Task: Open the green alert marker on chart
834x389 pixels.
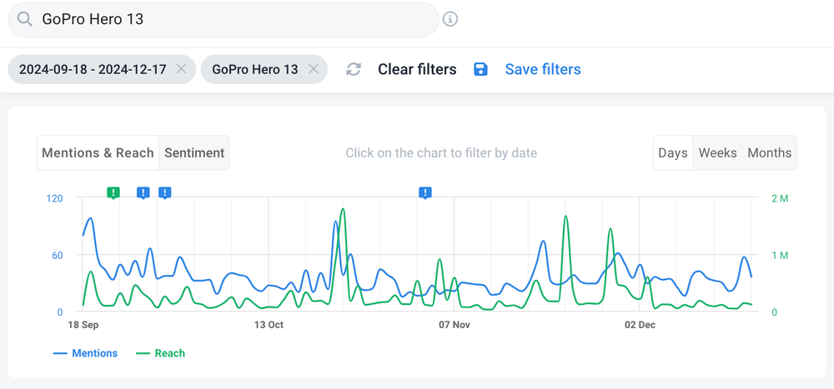Action: click(x=113, y=193)
